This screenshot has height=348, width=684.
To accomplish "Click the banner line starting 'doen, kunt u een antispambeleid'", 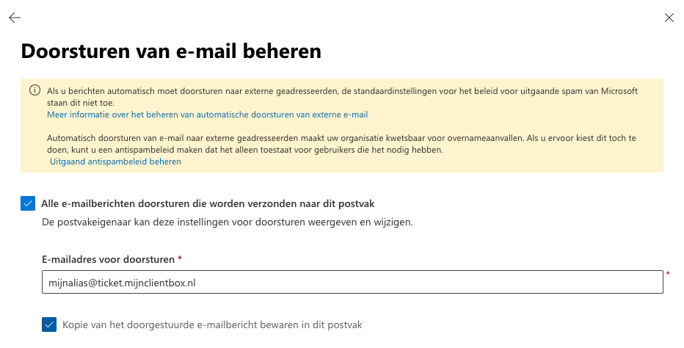I will 245,150.
